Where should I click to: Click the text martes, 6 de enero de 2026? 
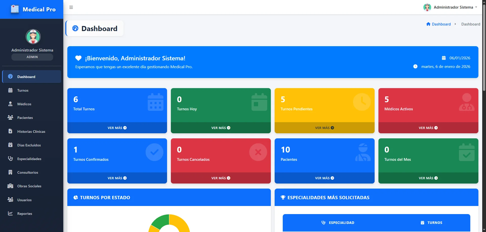(x=446, y=67)
